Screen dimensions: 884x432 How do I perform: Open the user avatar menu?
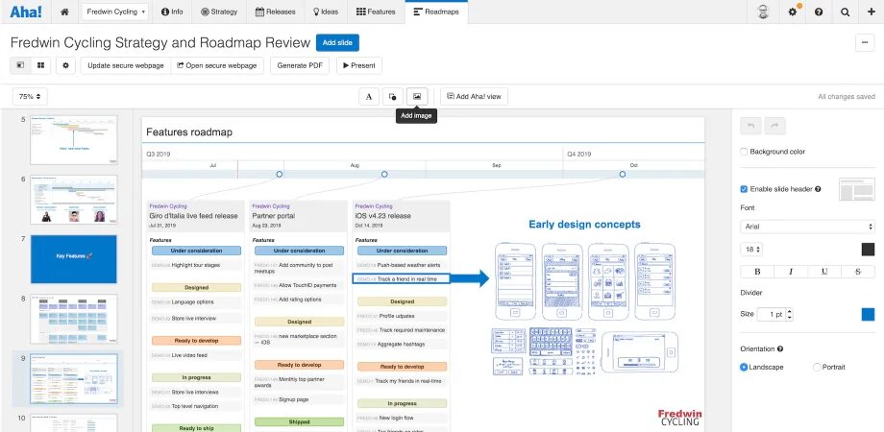pyautogui.click(x=762, y=12)
